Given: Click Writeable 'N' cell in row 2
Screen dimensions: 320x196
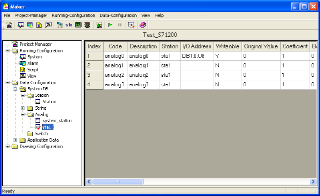Looking at the screenshot, I should tap(228, 65).
